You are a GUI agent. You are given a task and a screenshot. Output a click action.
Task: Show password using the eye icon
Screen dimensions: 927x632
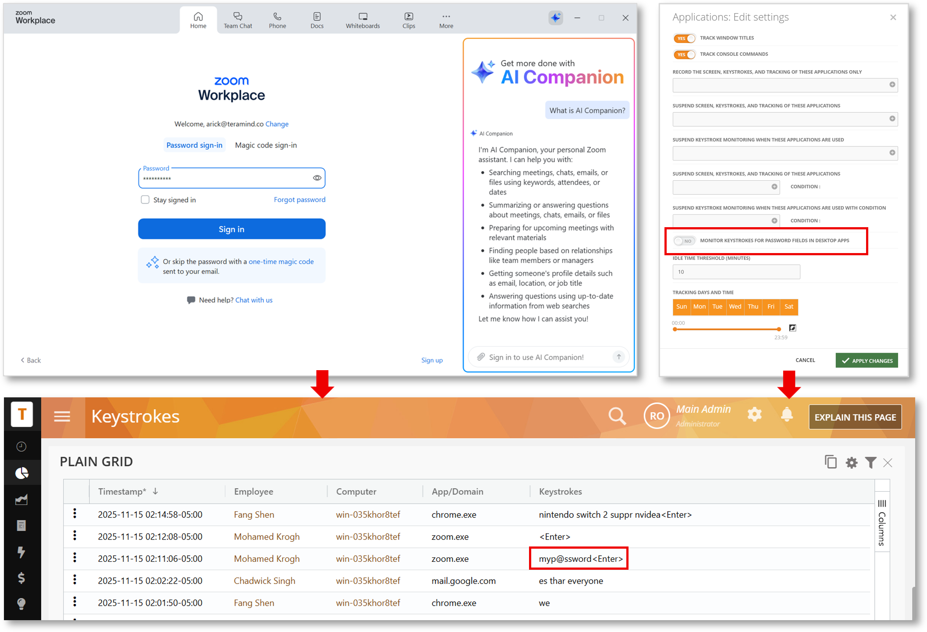[x=317, y=178]
